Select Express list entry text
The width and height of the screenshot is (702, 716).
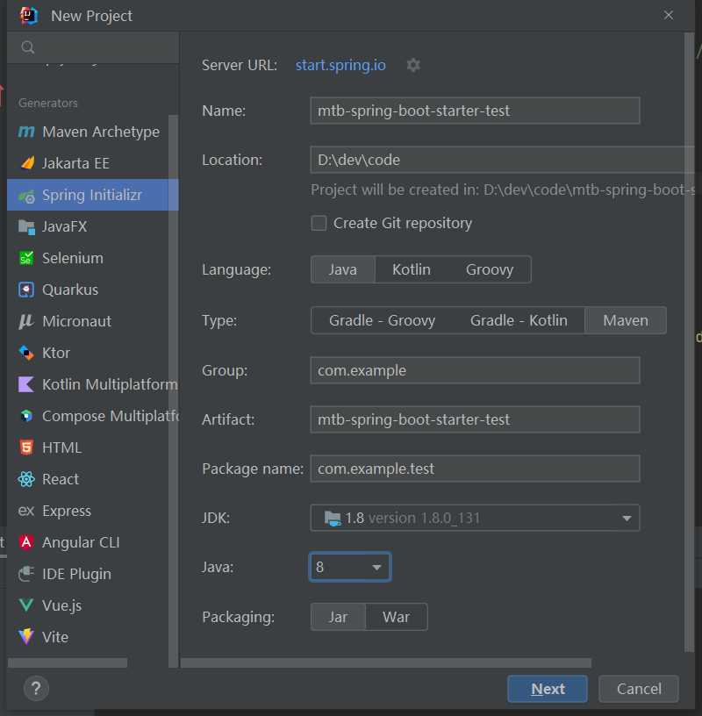pos(67,511)
